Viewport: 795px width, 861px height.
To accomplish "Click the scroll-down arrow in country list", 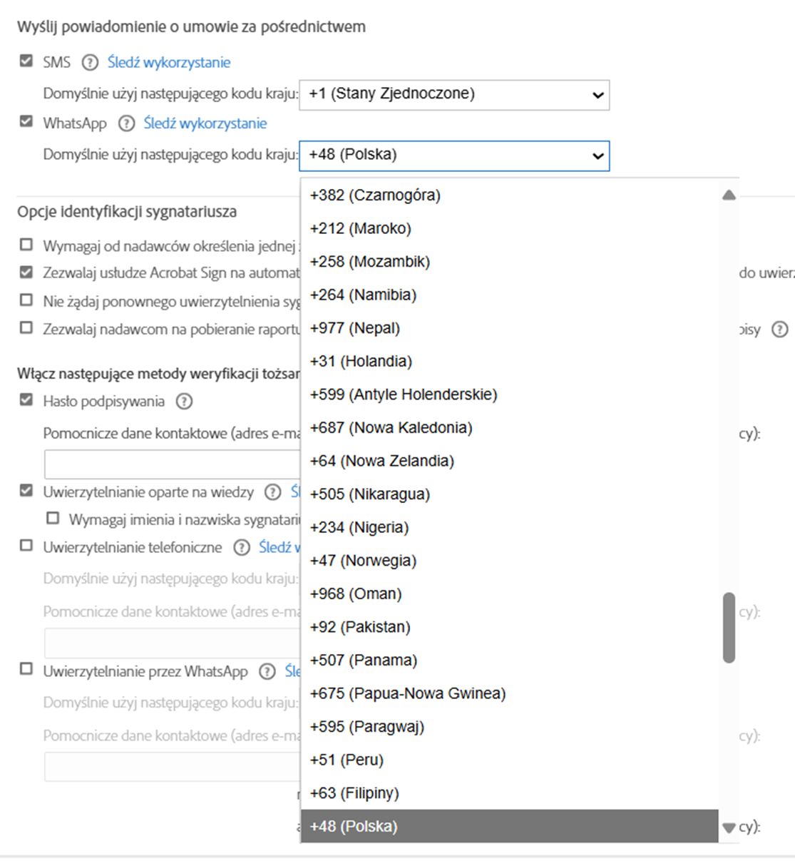I will [728, 828].
